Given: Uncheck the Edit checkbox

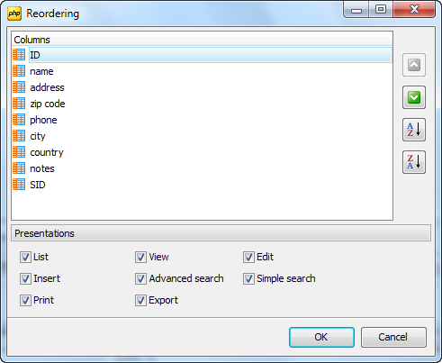Looking at the screenshot, I should click(x=248, y=257).
